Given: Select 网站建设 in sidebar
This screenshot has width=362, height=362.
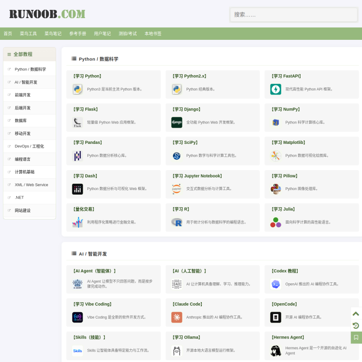Looking at the screenshot, I should point(29,210).
